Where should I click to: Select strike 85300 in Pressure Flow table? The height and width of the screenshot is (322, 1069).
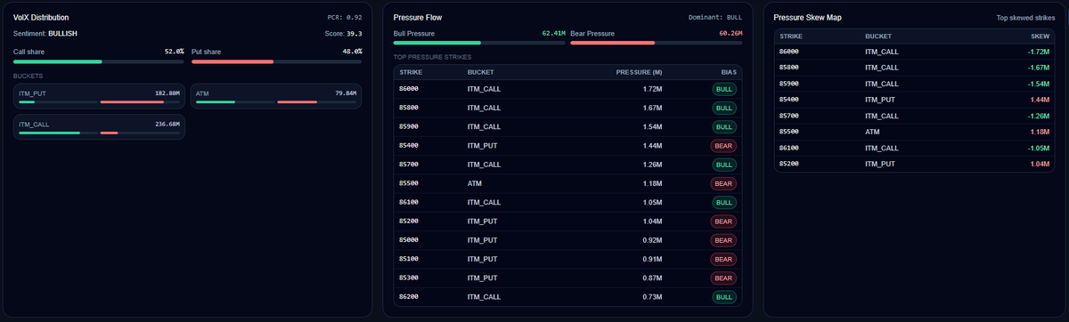[x=410, y=278]
